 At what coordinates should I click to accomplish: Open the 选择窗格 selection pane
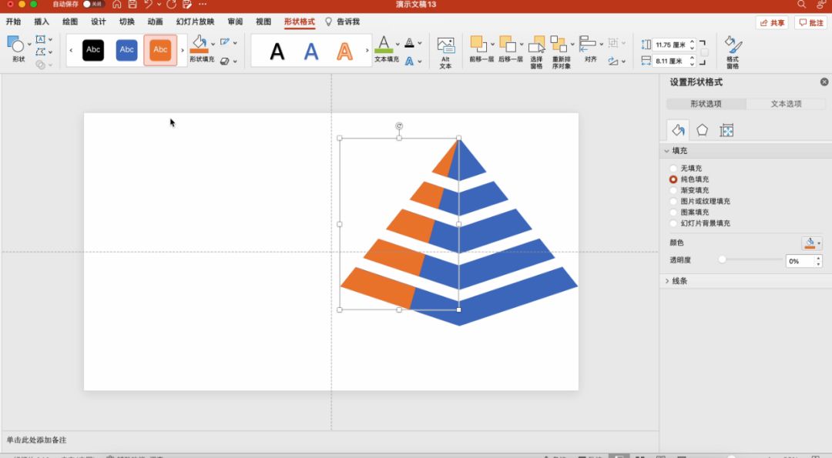(x=536, y=52)
